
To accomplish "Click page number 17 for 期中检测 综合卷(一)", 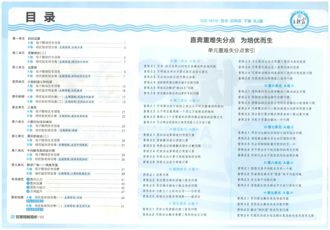I will coord(124,97).
